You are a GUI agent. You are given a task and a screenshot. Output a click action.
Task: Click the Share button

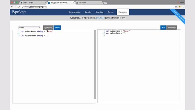point(57,28)
